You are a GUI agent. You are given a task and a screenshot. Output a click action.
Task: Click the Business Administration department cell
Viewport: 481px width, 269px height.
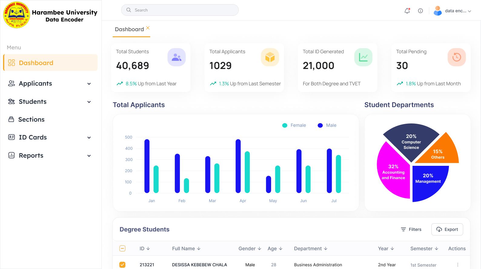(x=318, y=265)
